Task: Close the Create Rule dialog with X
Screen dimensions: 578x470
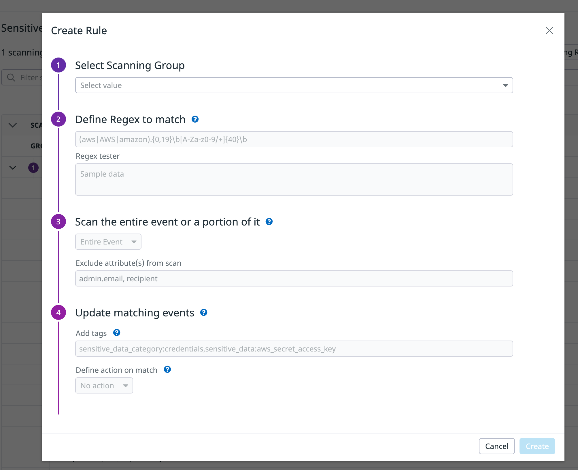Action: point(549,30)
